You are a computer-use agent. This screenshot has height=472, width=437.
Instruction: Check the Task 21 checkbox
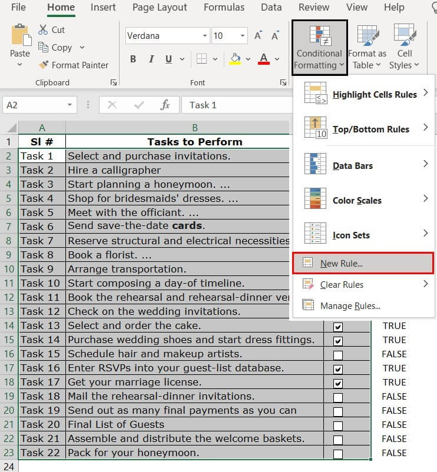coord(338,440)
